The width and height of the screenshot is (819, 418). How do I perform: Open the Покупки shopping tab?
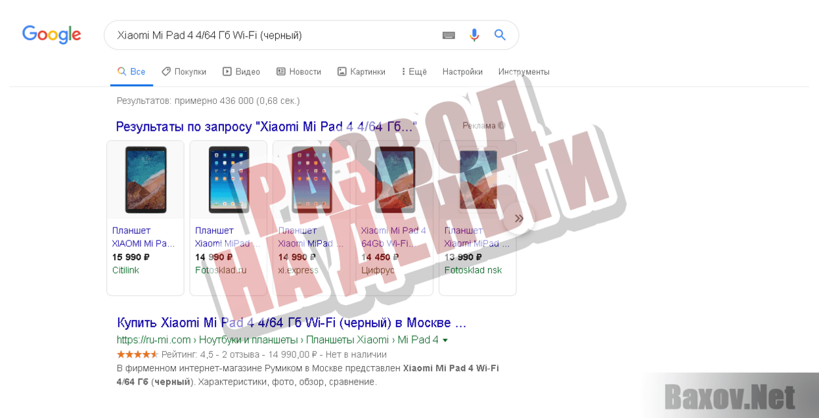click(184, 72)
